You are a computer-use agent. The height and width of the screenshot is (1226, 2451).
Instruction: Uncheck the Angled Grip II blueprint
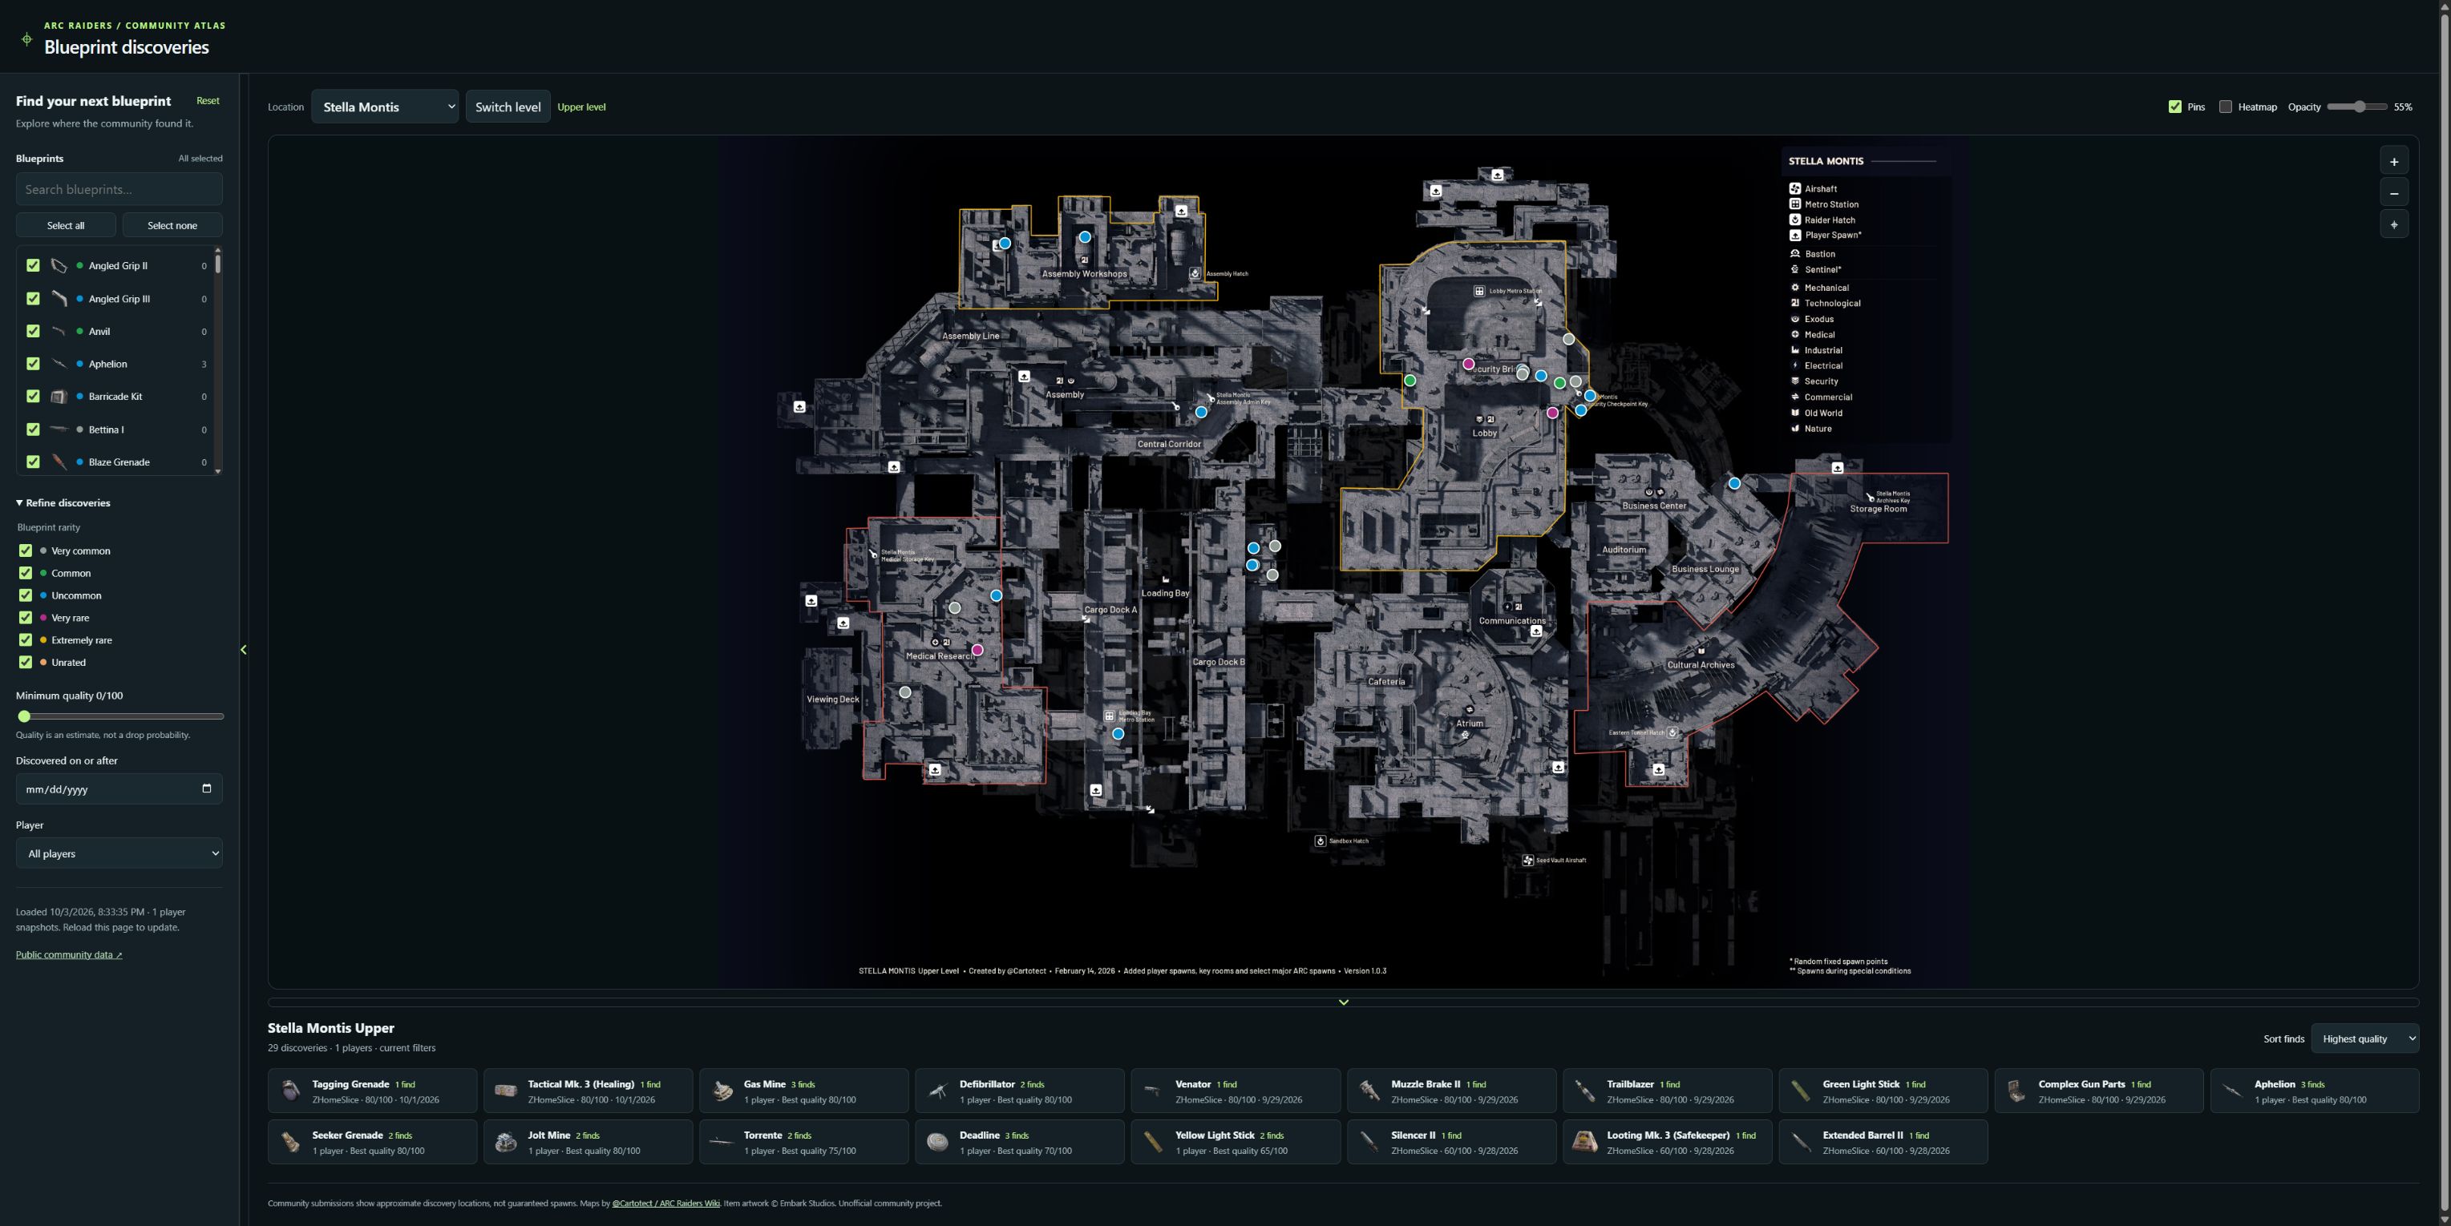(x=34, y=265)
